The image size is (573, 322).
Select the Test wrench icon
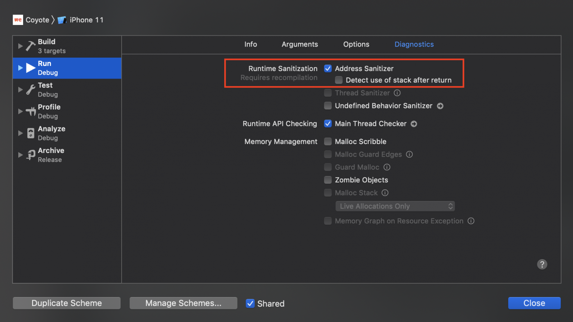pyautogui.click(x=30, y=89)
